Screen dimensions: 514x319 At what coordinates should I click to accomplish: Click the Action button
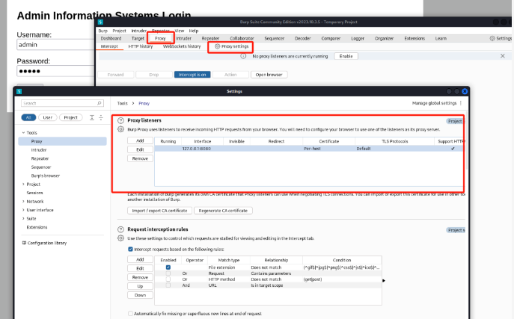(x=230, y=75)
